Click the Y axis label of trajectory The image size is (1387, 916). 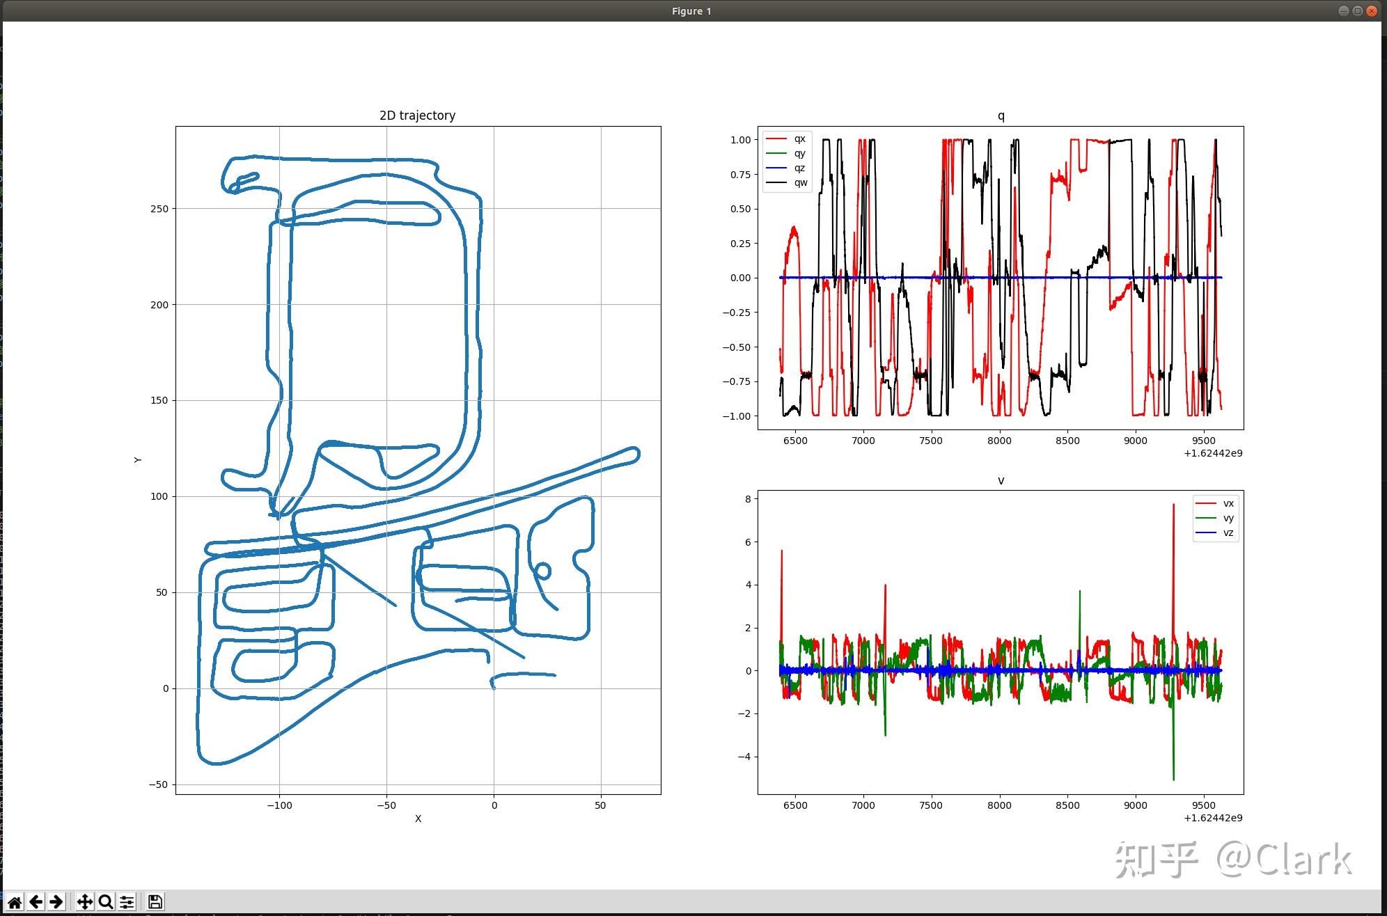138,459
